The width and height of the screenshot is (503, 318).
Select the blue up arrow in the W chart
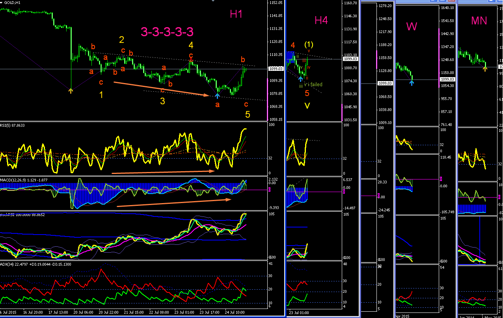pyautogui.click(x=412, y=83)
